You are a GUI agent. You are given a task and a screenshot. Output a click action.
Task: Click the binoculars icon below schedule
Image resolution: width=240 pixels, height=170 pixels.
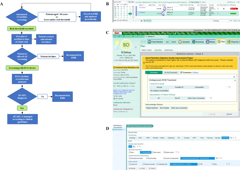point(141,21)
